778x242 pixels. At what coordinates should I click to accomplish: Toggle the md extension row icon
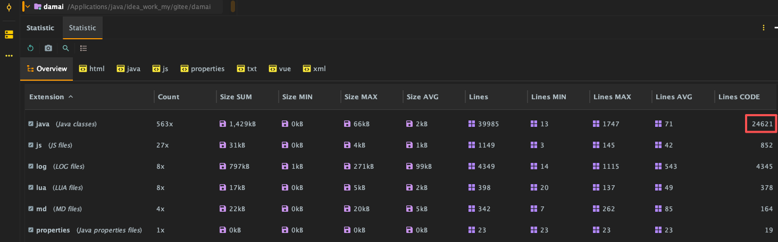coord(31,209)
